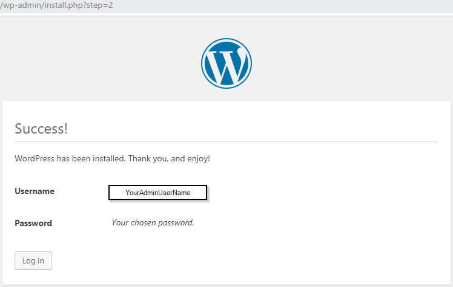Click the "Your chosen password." text
The width and height of the screenshot is (453, 287).
[153, 222]
